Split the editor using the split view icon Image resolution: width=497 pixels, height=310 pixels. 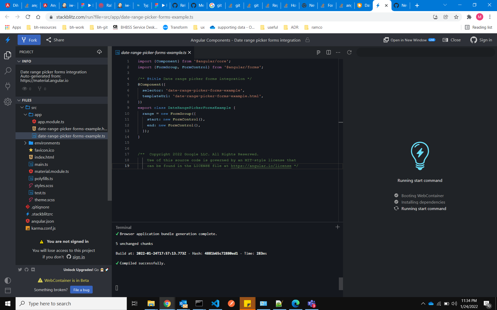(x=328, y=52)
